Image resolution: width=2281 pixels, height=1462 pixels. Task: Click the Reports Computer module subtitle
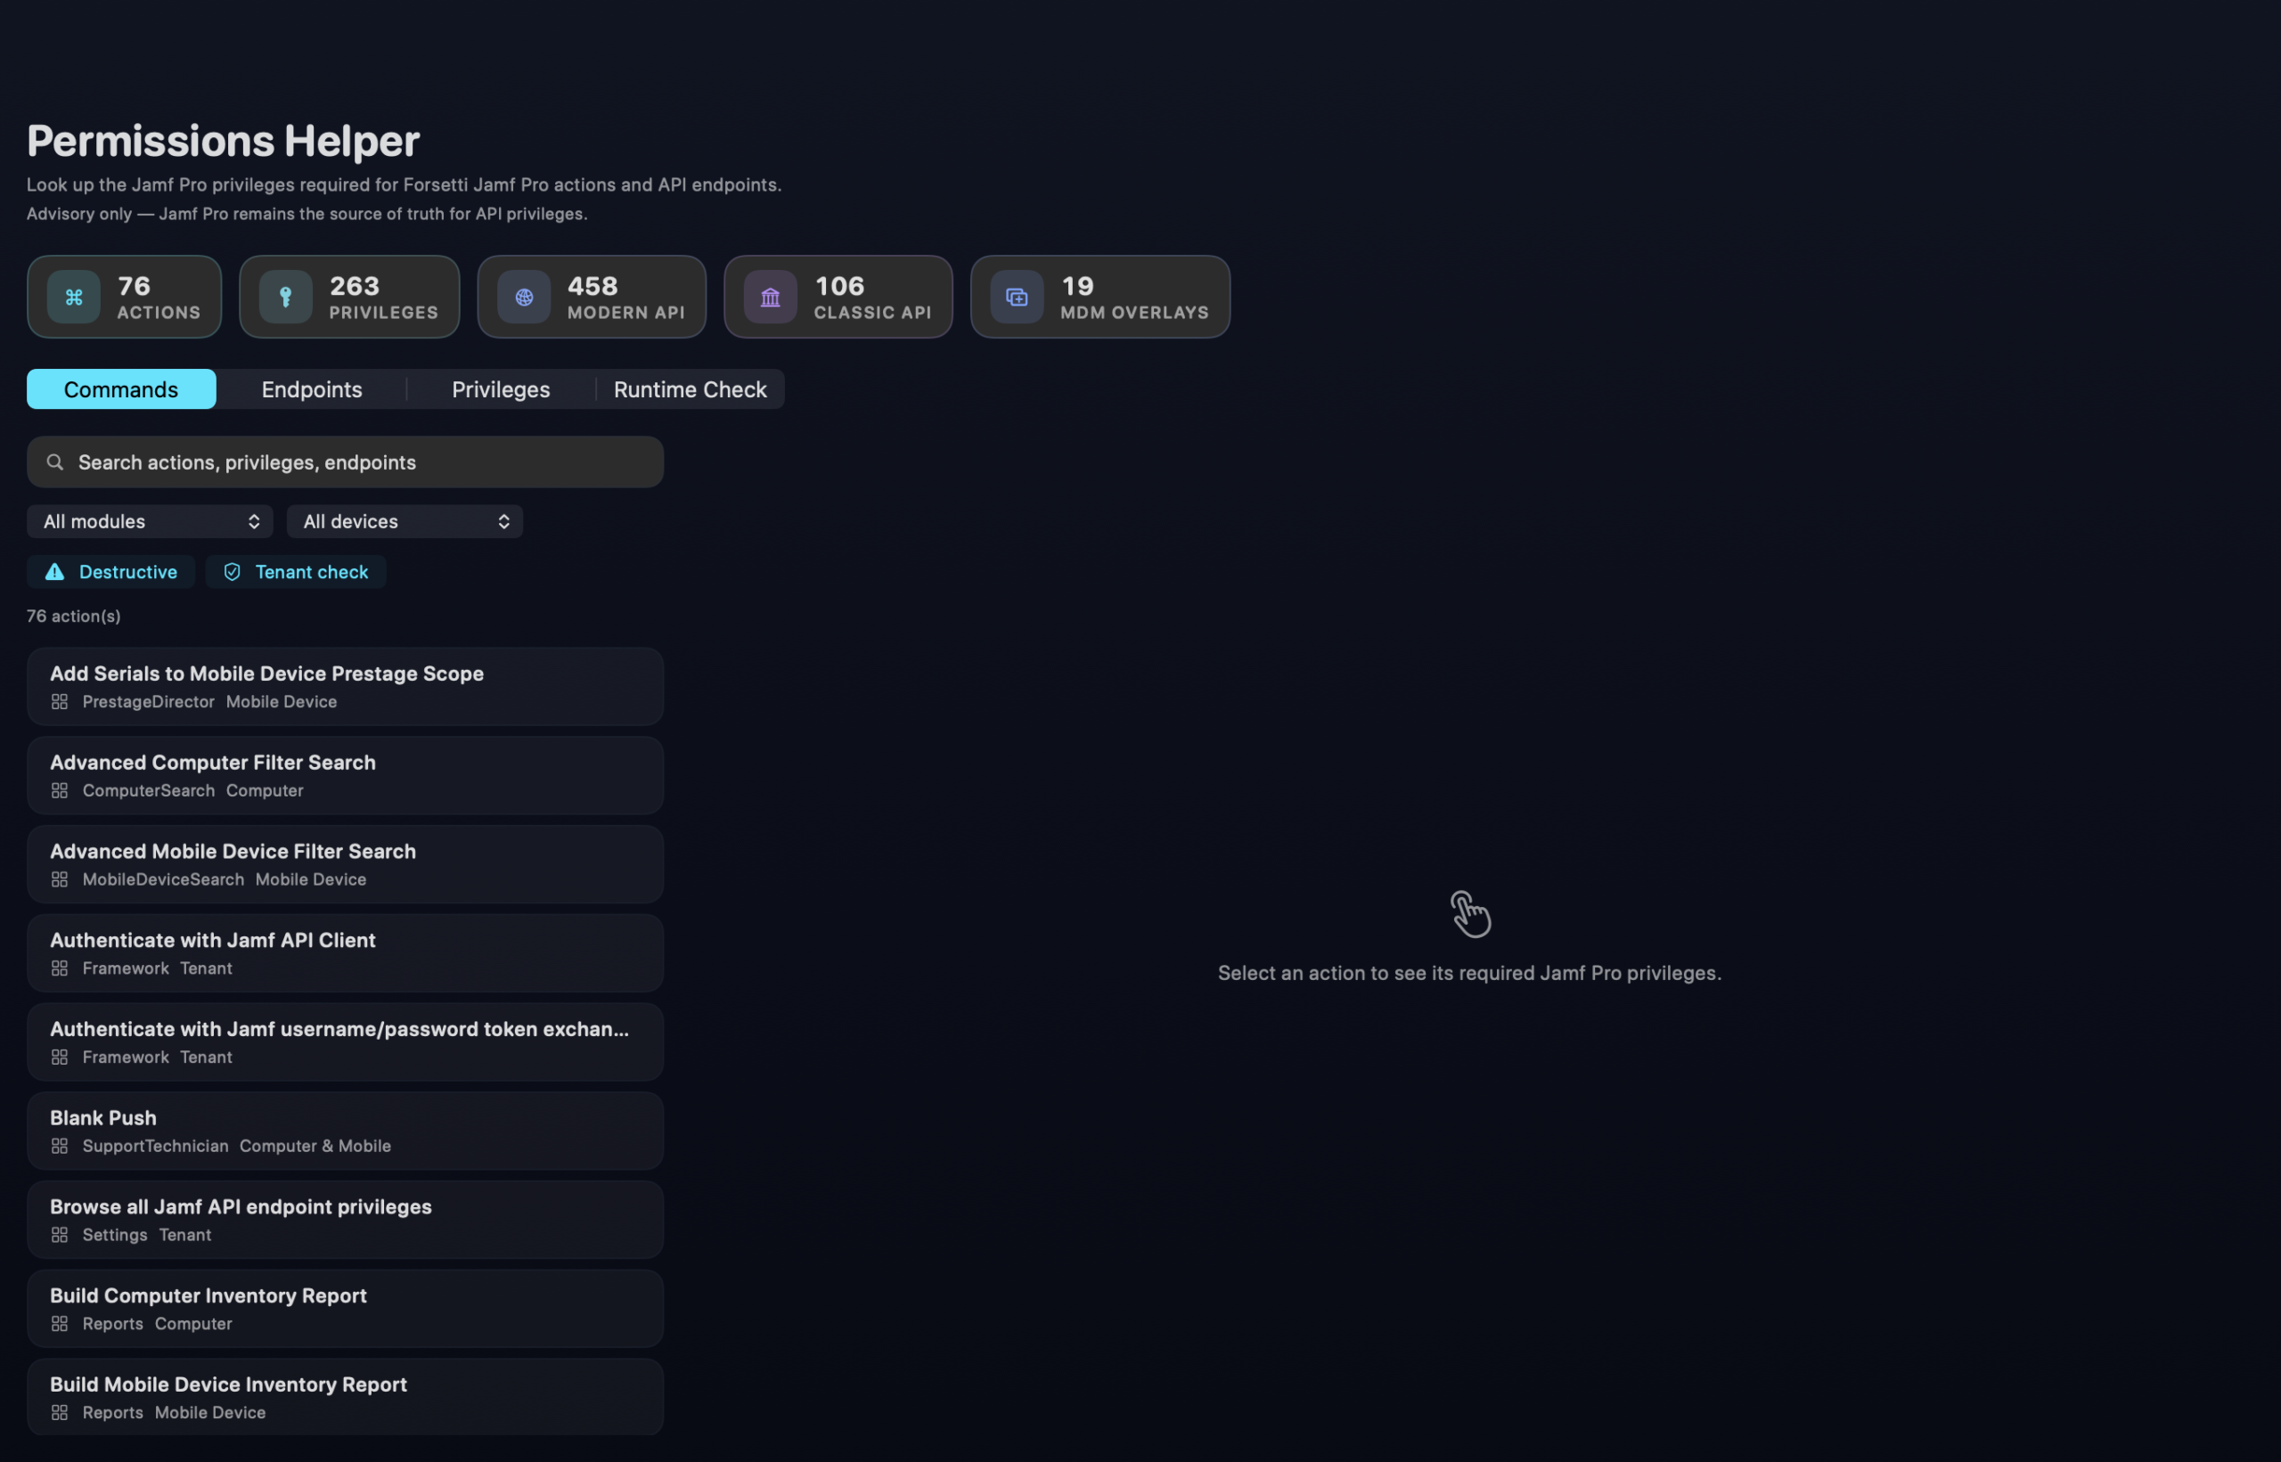[x=158, y=1324]
